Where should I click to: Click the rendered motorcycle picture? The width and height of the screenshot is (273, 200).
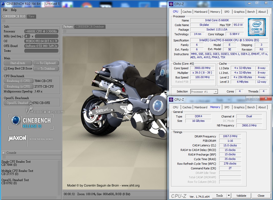115,113
